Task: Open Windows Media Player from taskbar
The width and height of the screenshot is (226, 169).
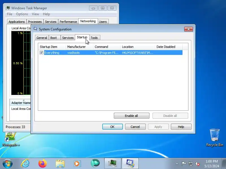Action: pos(77,164)
